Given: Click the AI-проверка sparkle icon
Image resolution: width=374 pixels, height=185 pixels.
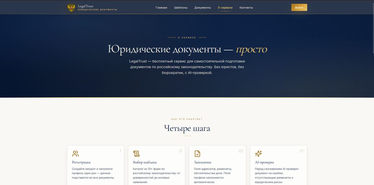Looking at the screenshot, I should click(258, 154).
